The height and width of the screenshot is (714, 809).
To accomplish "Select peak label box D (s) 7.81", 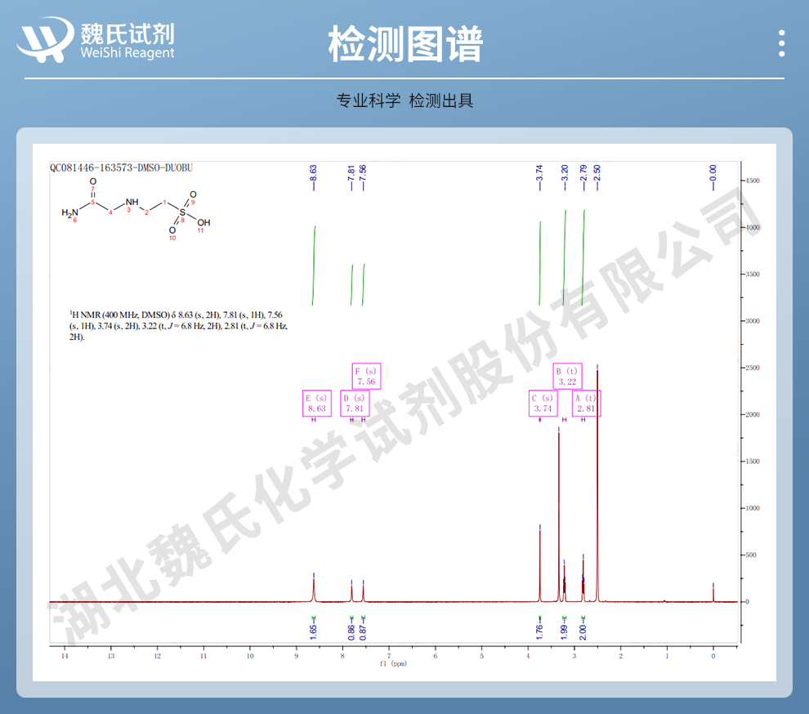I will pyautogui.click(x=355, y=404).
